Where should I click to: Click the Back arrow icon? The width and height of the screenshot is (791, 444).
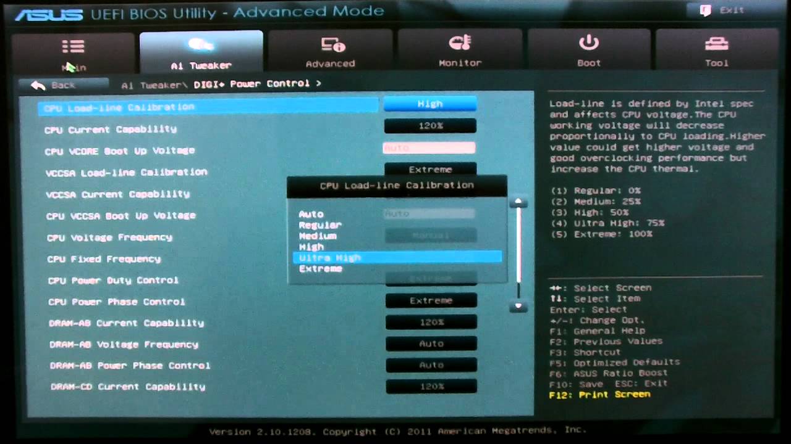pos(38,85)
